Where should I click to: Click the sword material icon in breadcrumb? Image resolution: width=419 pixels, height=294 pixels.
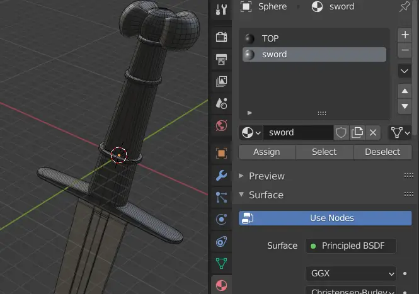tap(317, 6)
